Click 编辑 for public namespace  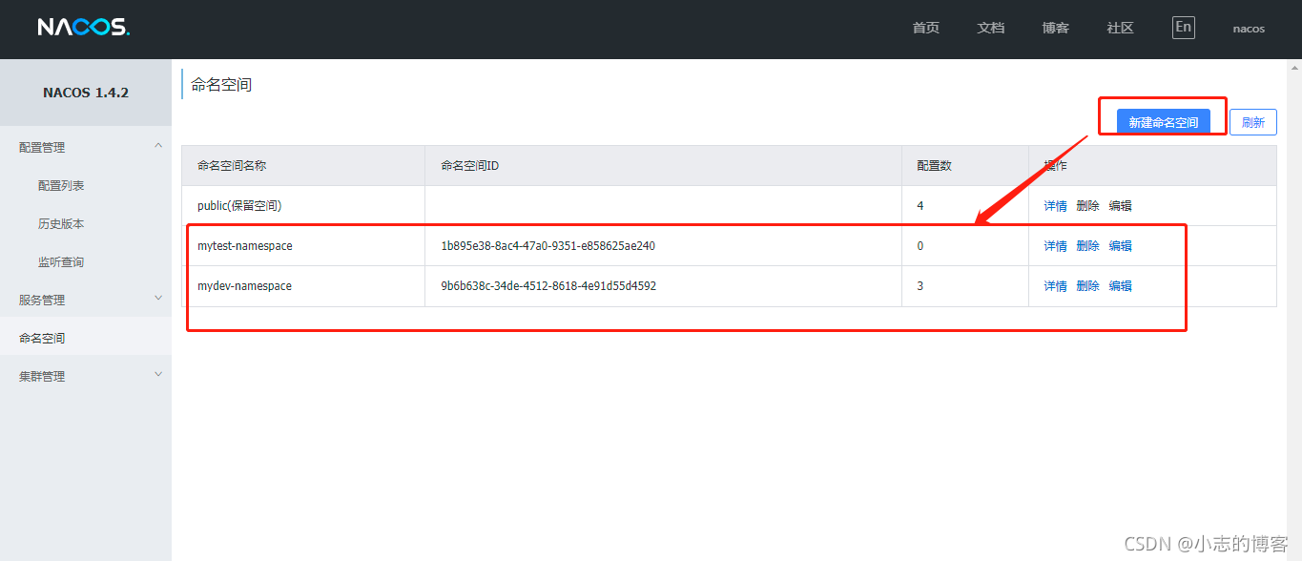click(x=1120, y=206)
